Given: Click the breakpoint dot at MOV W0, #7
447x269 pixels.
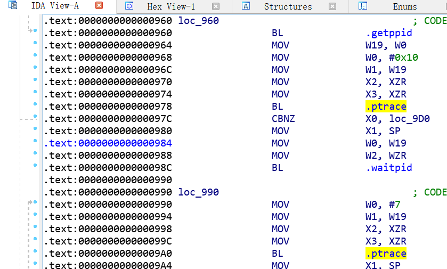Looking at the screenshot, I should click(35, 202).
